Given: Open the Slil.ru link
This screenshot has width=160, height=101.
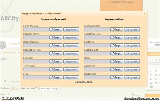Looking at the screenshot, I should pos(87,58).
